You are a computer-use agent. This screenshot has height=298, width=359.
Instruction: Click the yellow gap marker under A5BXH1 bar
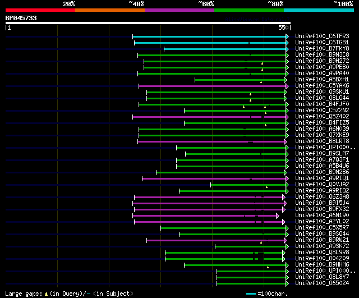[261, 82]
